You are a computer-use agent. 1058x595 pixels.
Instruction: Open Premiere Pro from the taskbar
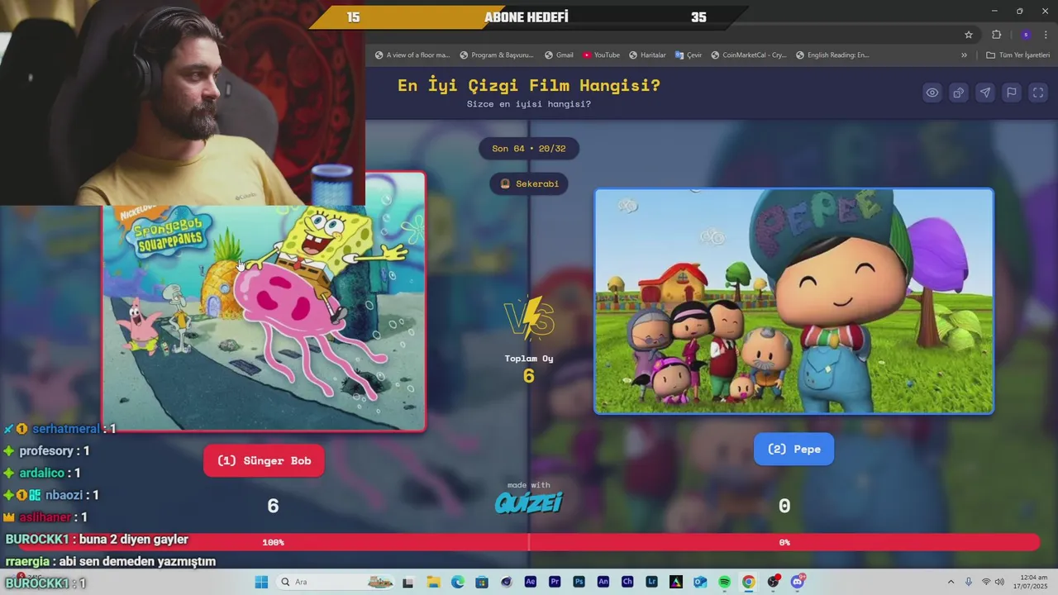click(555, 582)
